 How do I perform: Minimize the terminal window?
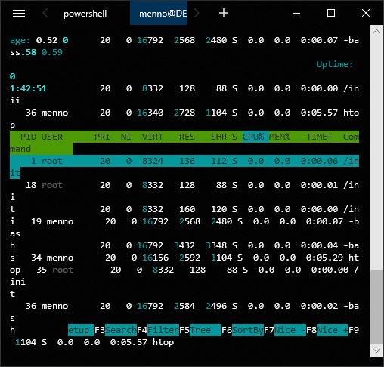296,13
